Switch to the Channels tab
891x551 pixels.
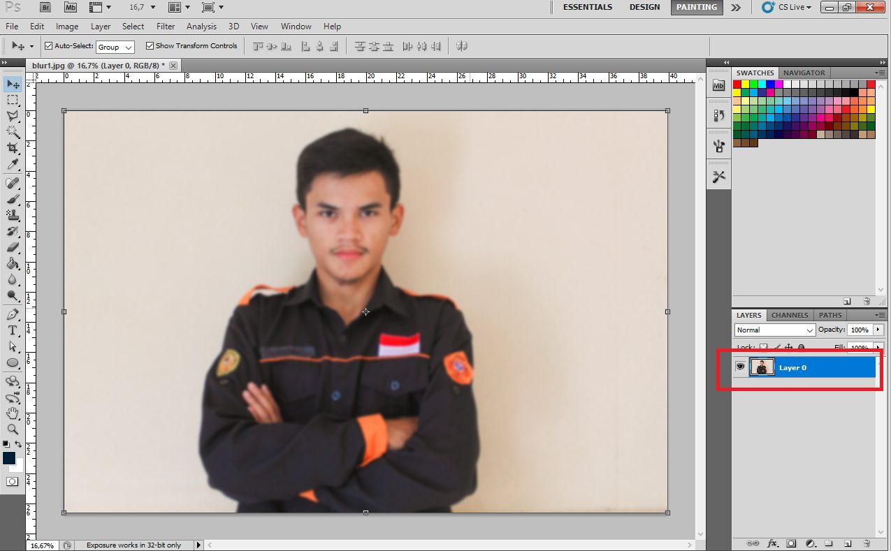790,315
